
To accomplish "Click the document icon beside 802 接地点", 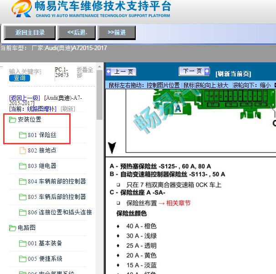I will click(x=22, y=151).
